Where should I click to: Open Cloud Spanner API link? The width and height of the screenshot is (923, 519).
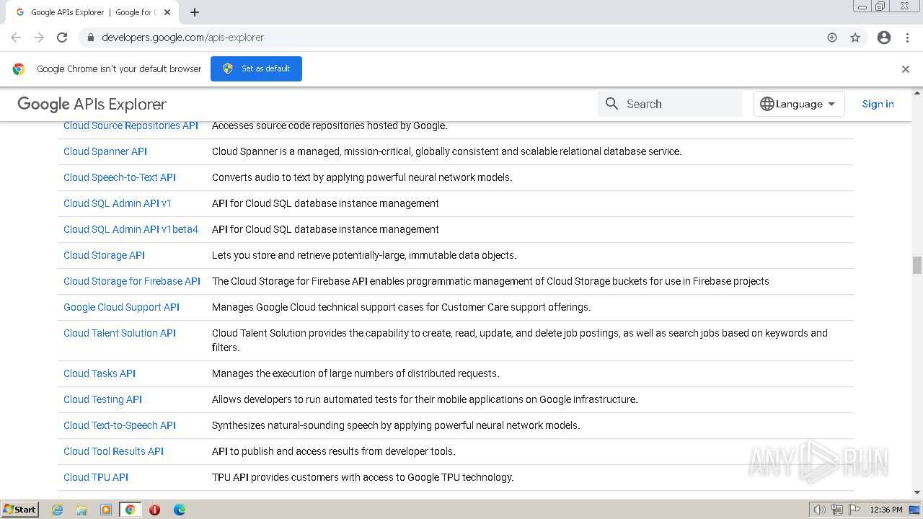coord(105,151)
